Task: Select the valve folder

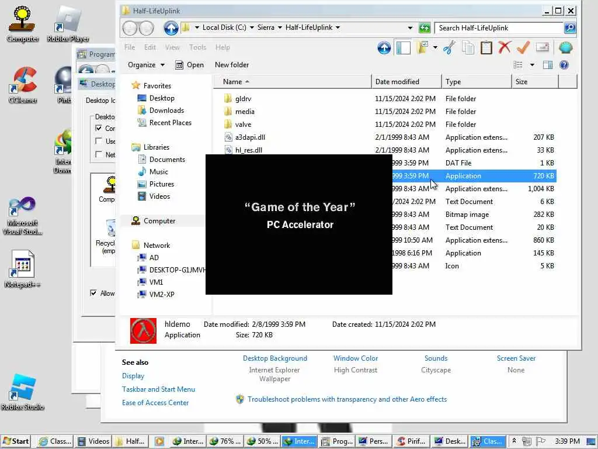Action: [x=244, y=125]
